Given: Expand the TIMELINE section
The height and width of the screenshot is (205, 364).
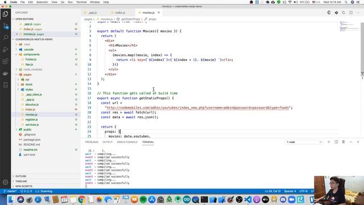Looking at the screenshot, I should (21, 181).
